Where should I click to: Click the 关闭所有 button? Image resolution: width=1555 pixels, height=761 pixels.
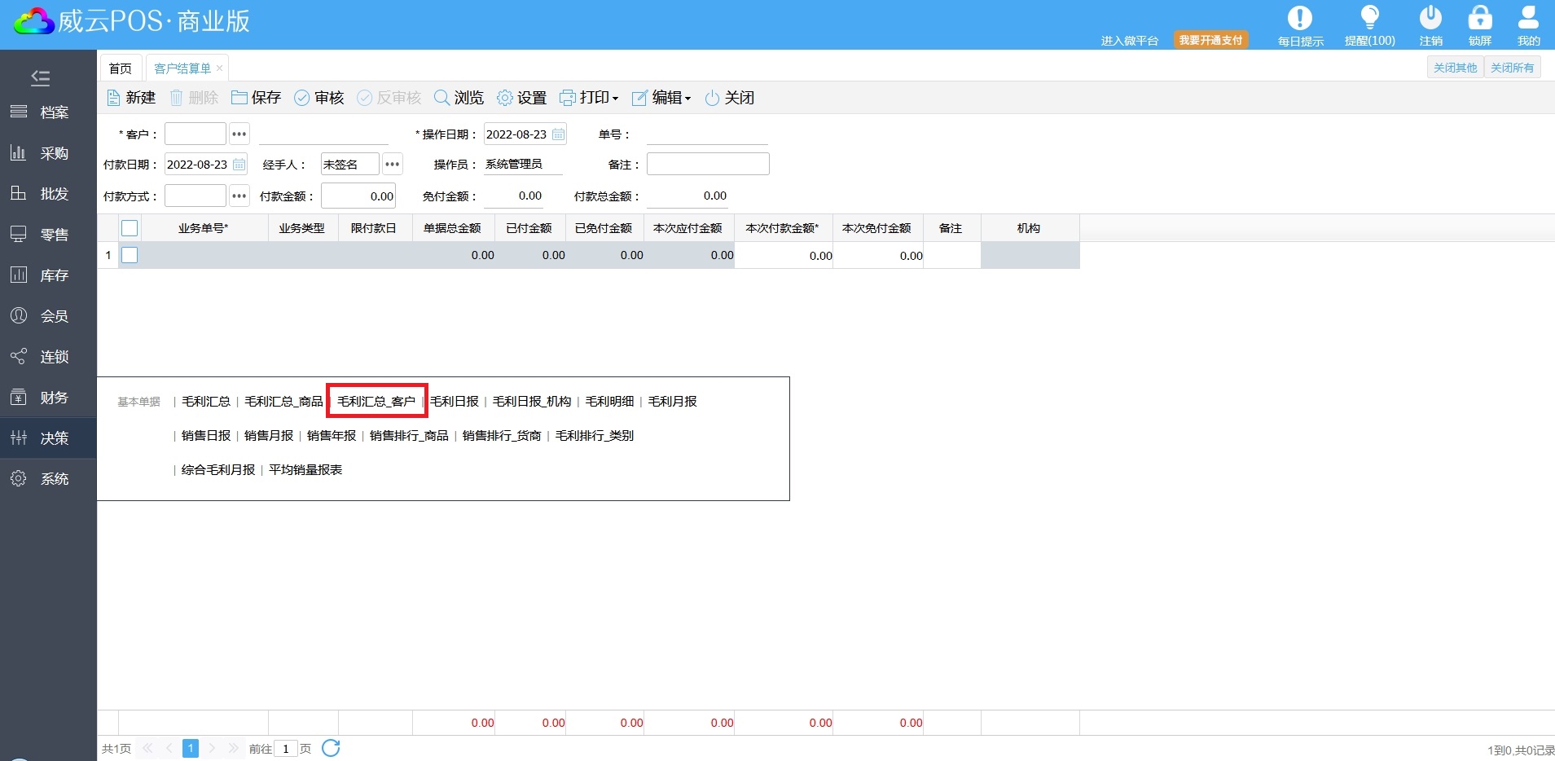click(x=1512, y=68)
